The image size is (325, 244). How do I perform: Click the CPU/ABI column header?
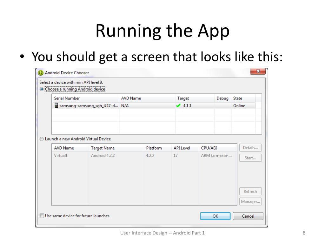(x=218, y=148)
